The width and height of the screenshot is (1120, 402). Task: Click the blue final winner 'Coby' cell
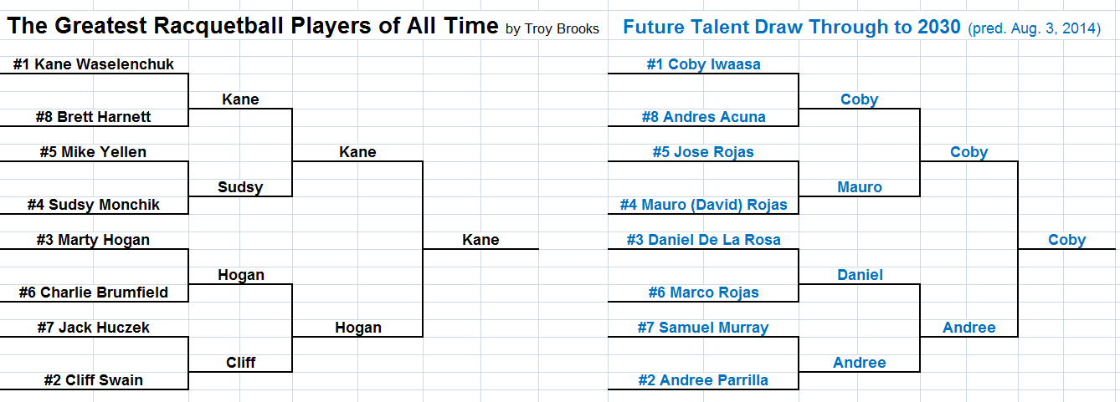coord(1066,240)
